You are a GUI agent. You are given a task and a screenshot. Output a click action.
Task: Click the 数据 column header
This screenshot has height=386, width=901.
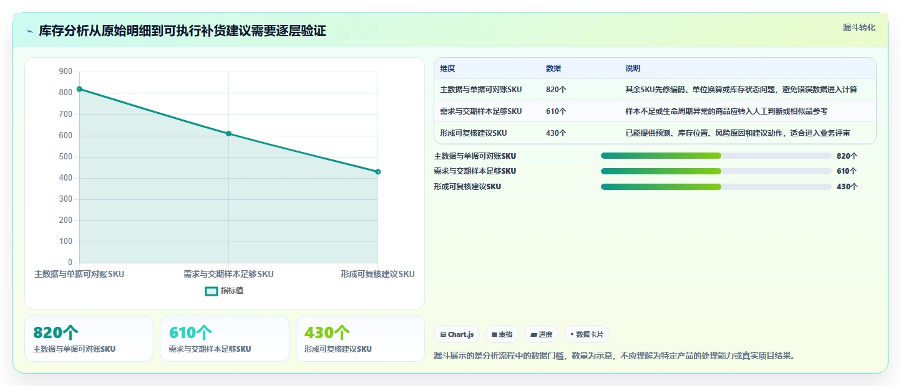553,68
